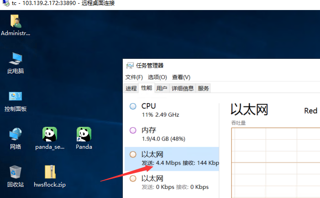
Task: Switch to the 详细信息 tab
Action: 182,88
